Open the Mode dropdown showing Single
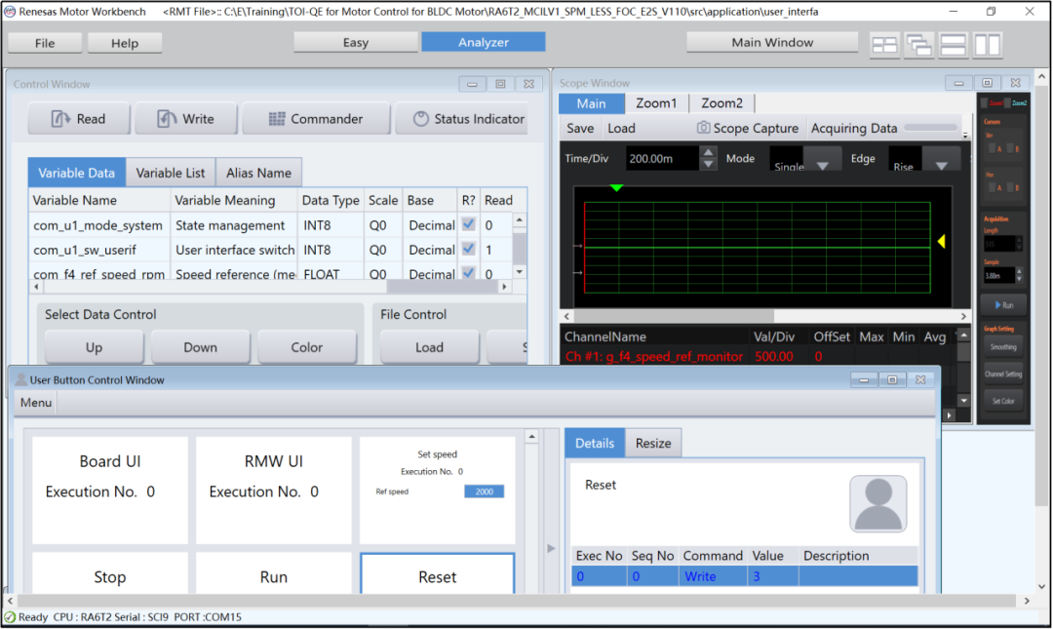Screen dimensions: 1053x629 (x=822, y=164)
